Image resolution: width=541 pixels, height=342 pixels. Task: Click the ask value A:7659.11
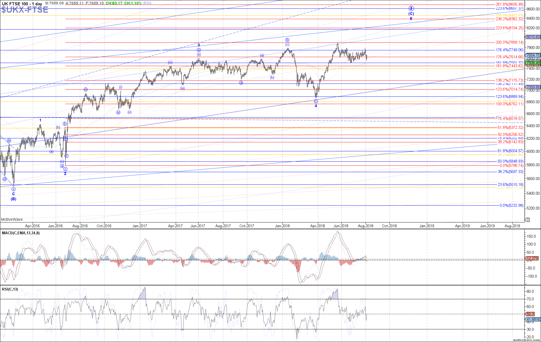75,3
